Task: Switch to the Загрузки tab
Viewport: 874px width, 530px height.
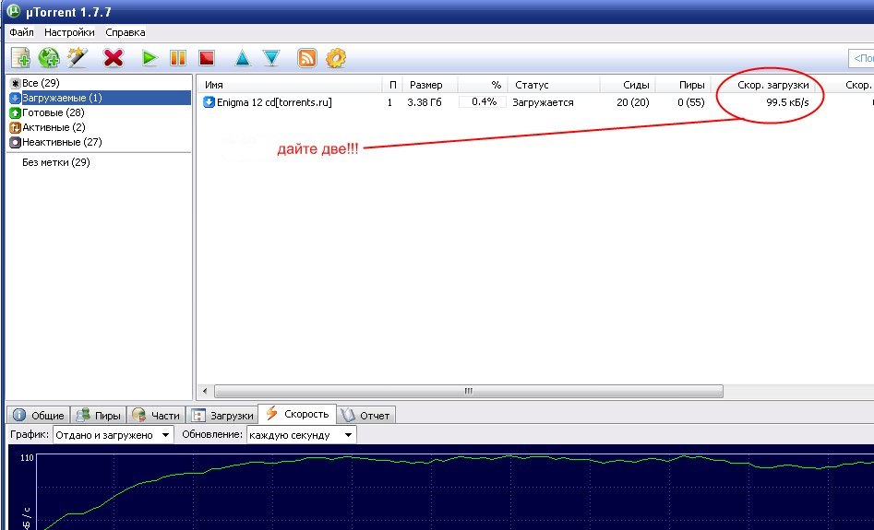Action: click(222, 416)
